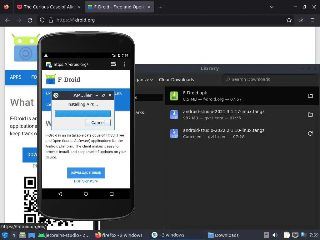Open the Firefox downloads panel icon
This screenshot has width=320, height=240.
point(301,20)
